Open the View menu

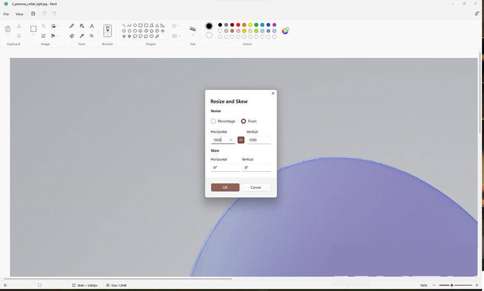point(19,14)
